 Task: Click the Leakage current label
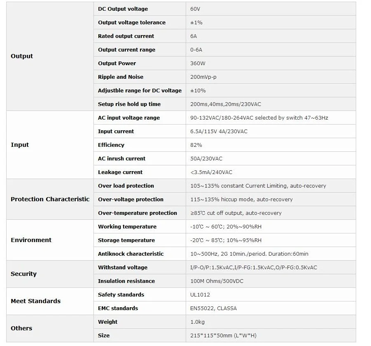120,172
